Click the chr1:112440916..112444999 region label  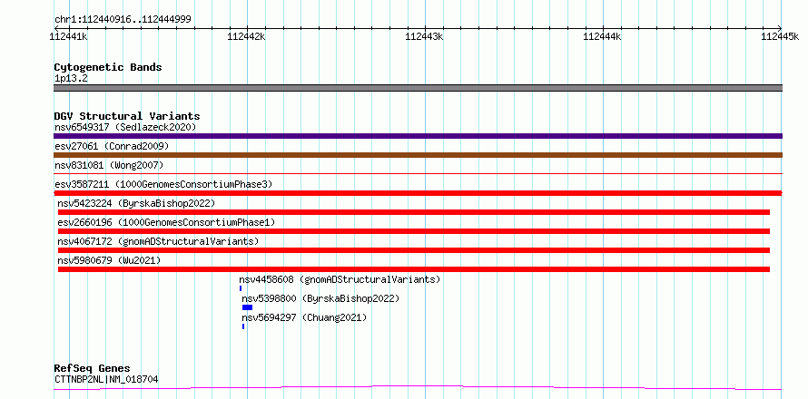(123, 19)
